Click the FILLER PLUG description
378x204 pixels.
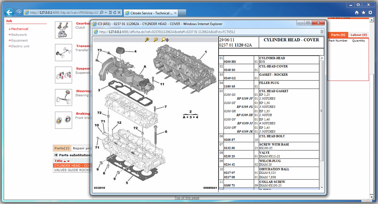(x=269, y=83)
